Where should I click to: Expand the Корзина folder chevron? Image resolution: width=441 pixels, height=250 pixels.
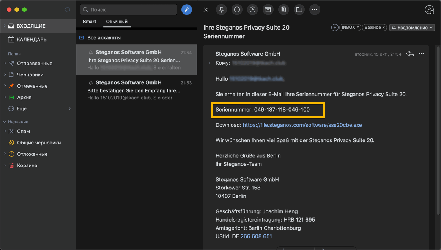pyautogui.click(x=5, y=165)
